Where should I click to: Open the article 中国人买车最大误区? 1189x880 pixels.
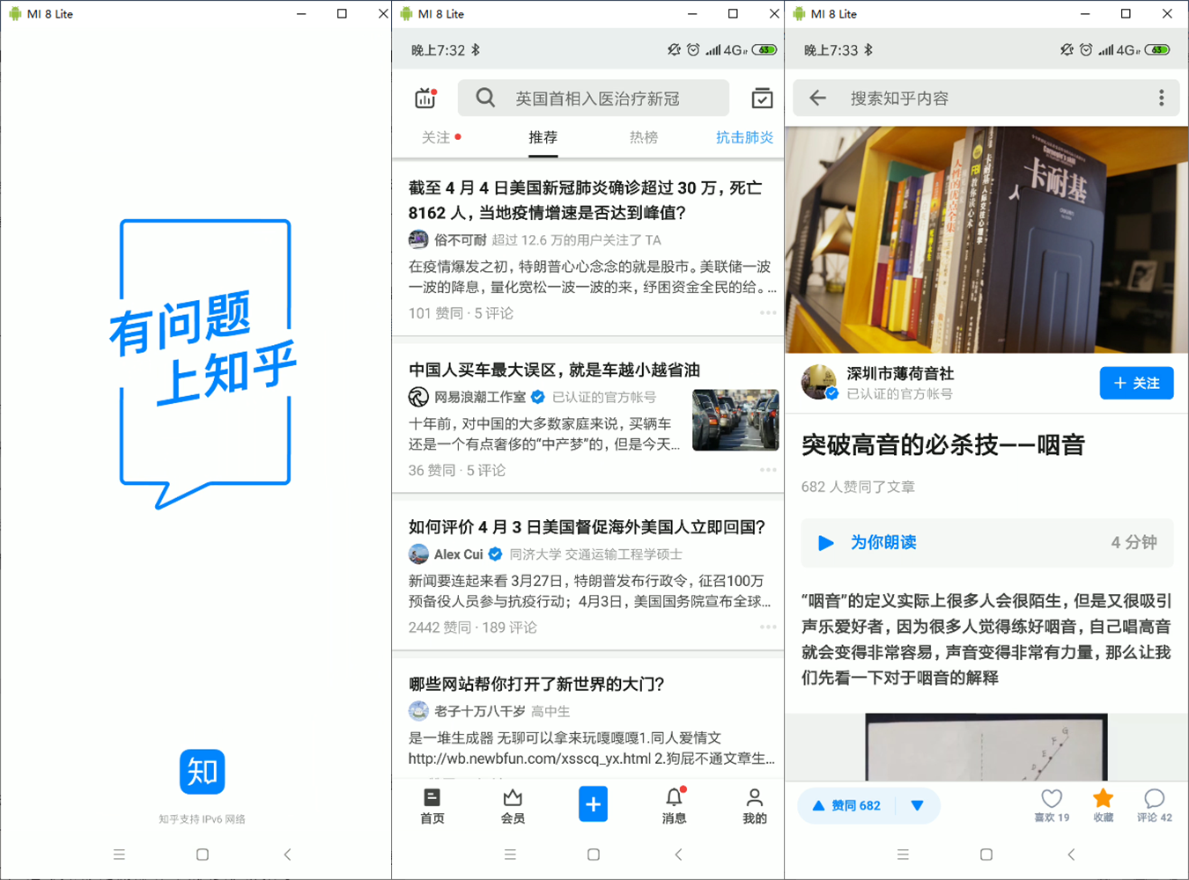click(x=554, y=370)
